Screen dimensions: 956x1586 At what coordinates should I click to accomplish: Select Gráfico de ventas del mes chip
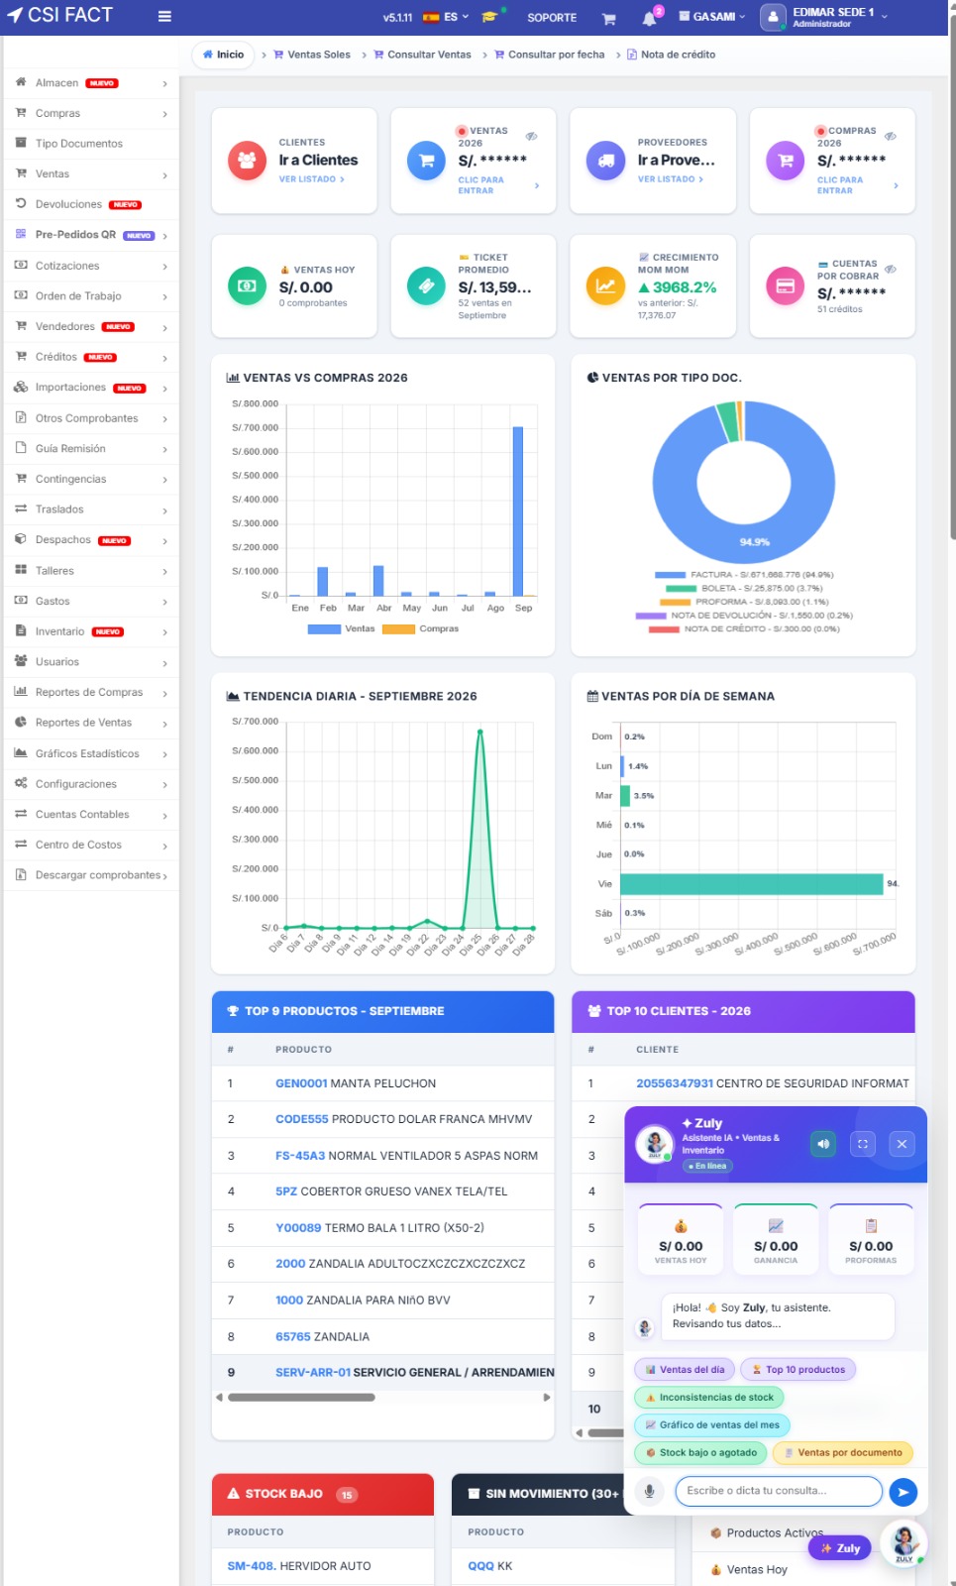point(711,1425)
